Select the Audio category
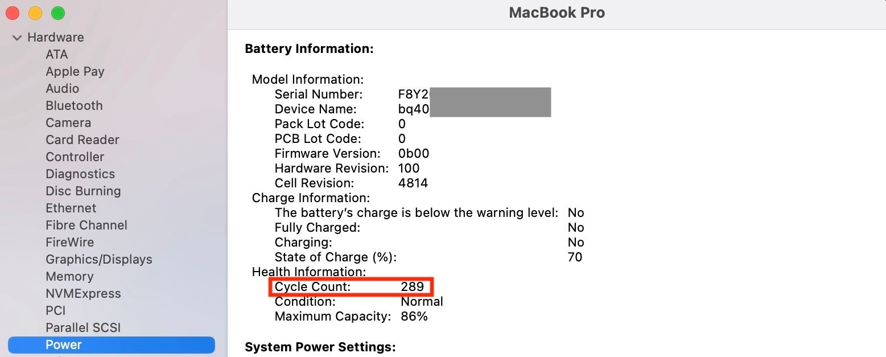Screen dimensions: 886x357 (62, 88)
